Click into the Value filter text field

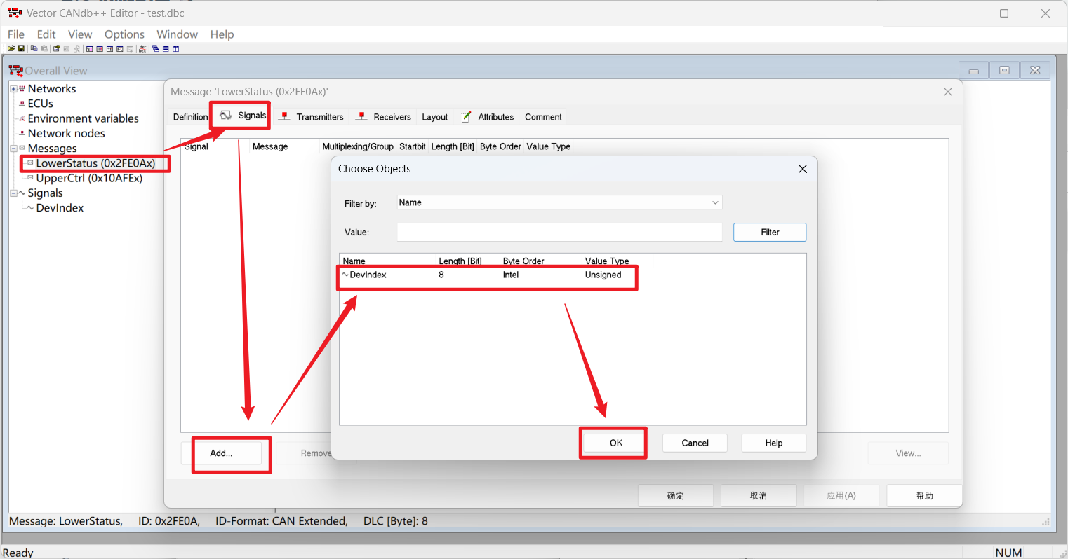tap(559, 233)
